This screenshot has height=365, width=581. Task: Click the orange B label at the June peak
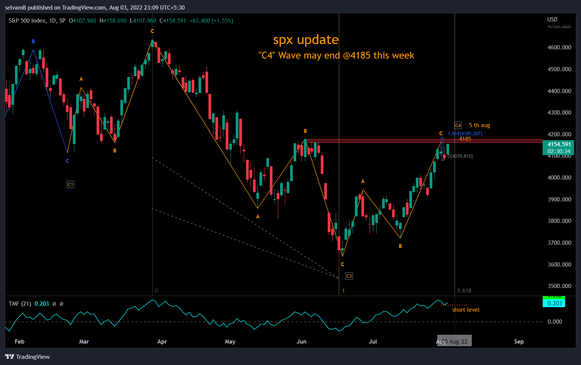coord(305,131)
